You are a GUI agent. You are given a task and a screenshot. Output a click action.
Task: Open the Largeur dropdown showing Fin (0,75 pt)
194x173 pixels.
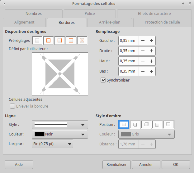click(52, 144)
